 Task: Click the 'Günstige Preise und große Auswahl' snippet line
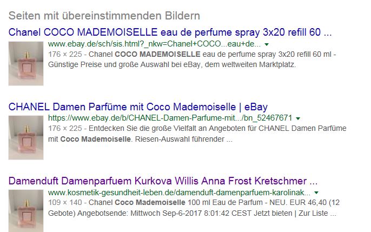[x=172, y=64]
